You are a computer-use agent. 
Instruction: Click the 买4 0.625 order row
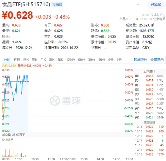[x=149, y=113]
